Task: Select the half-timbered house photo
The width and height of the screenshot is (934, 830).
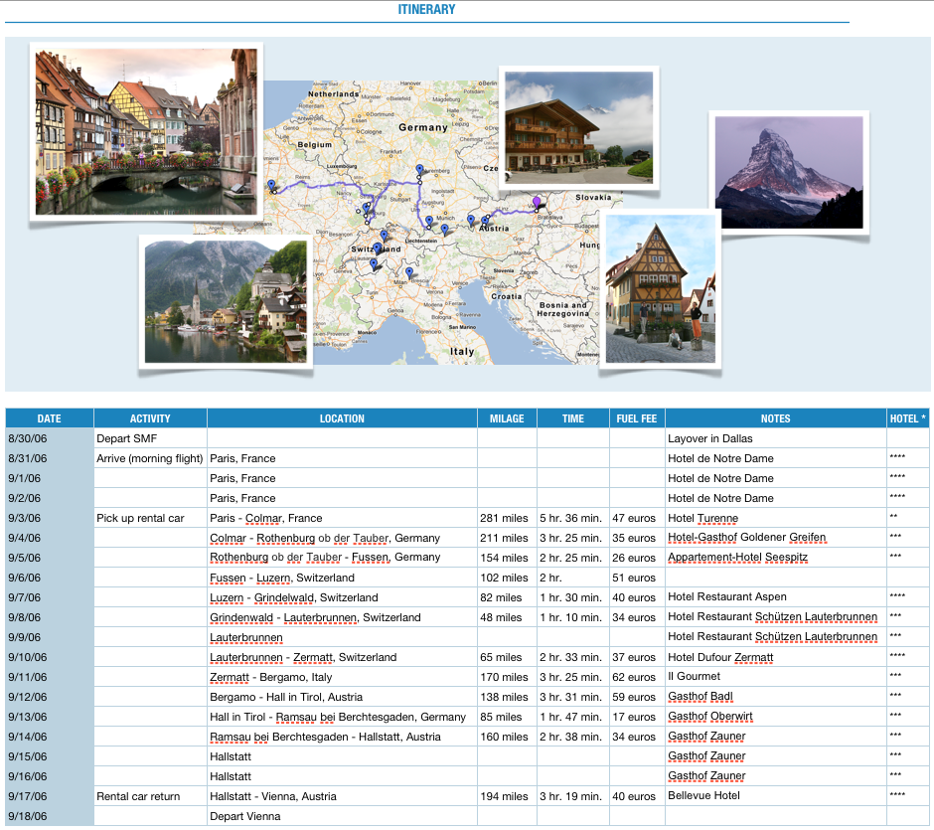Action: [661, 288]
